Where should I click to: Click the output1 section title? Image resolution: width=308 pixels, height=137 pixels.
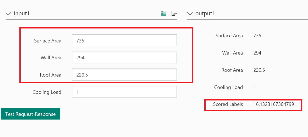coord(205,13)
